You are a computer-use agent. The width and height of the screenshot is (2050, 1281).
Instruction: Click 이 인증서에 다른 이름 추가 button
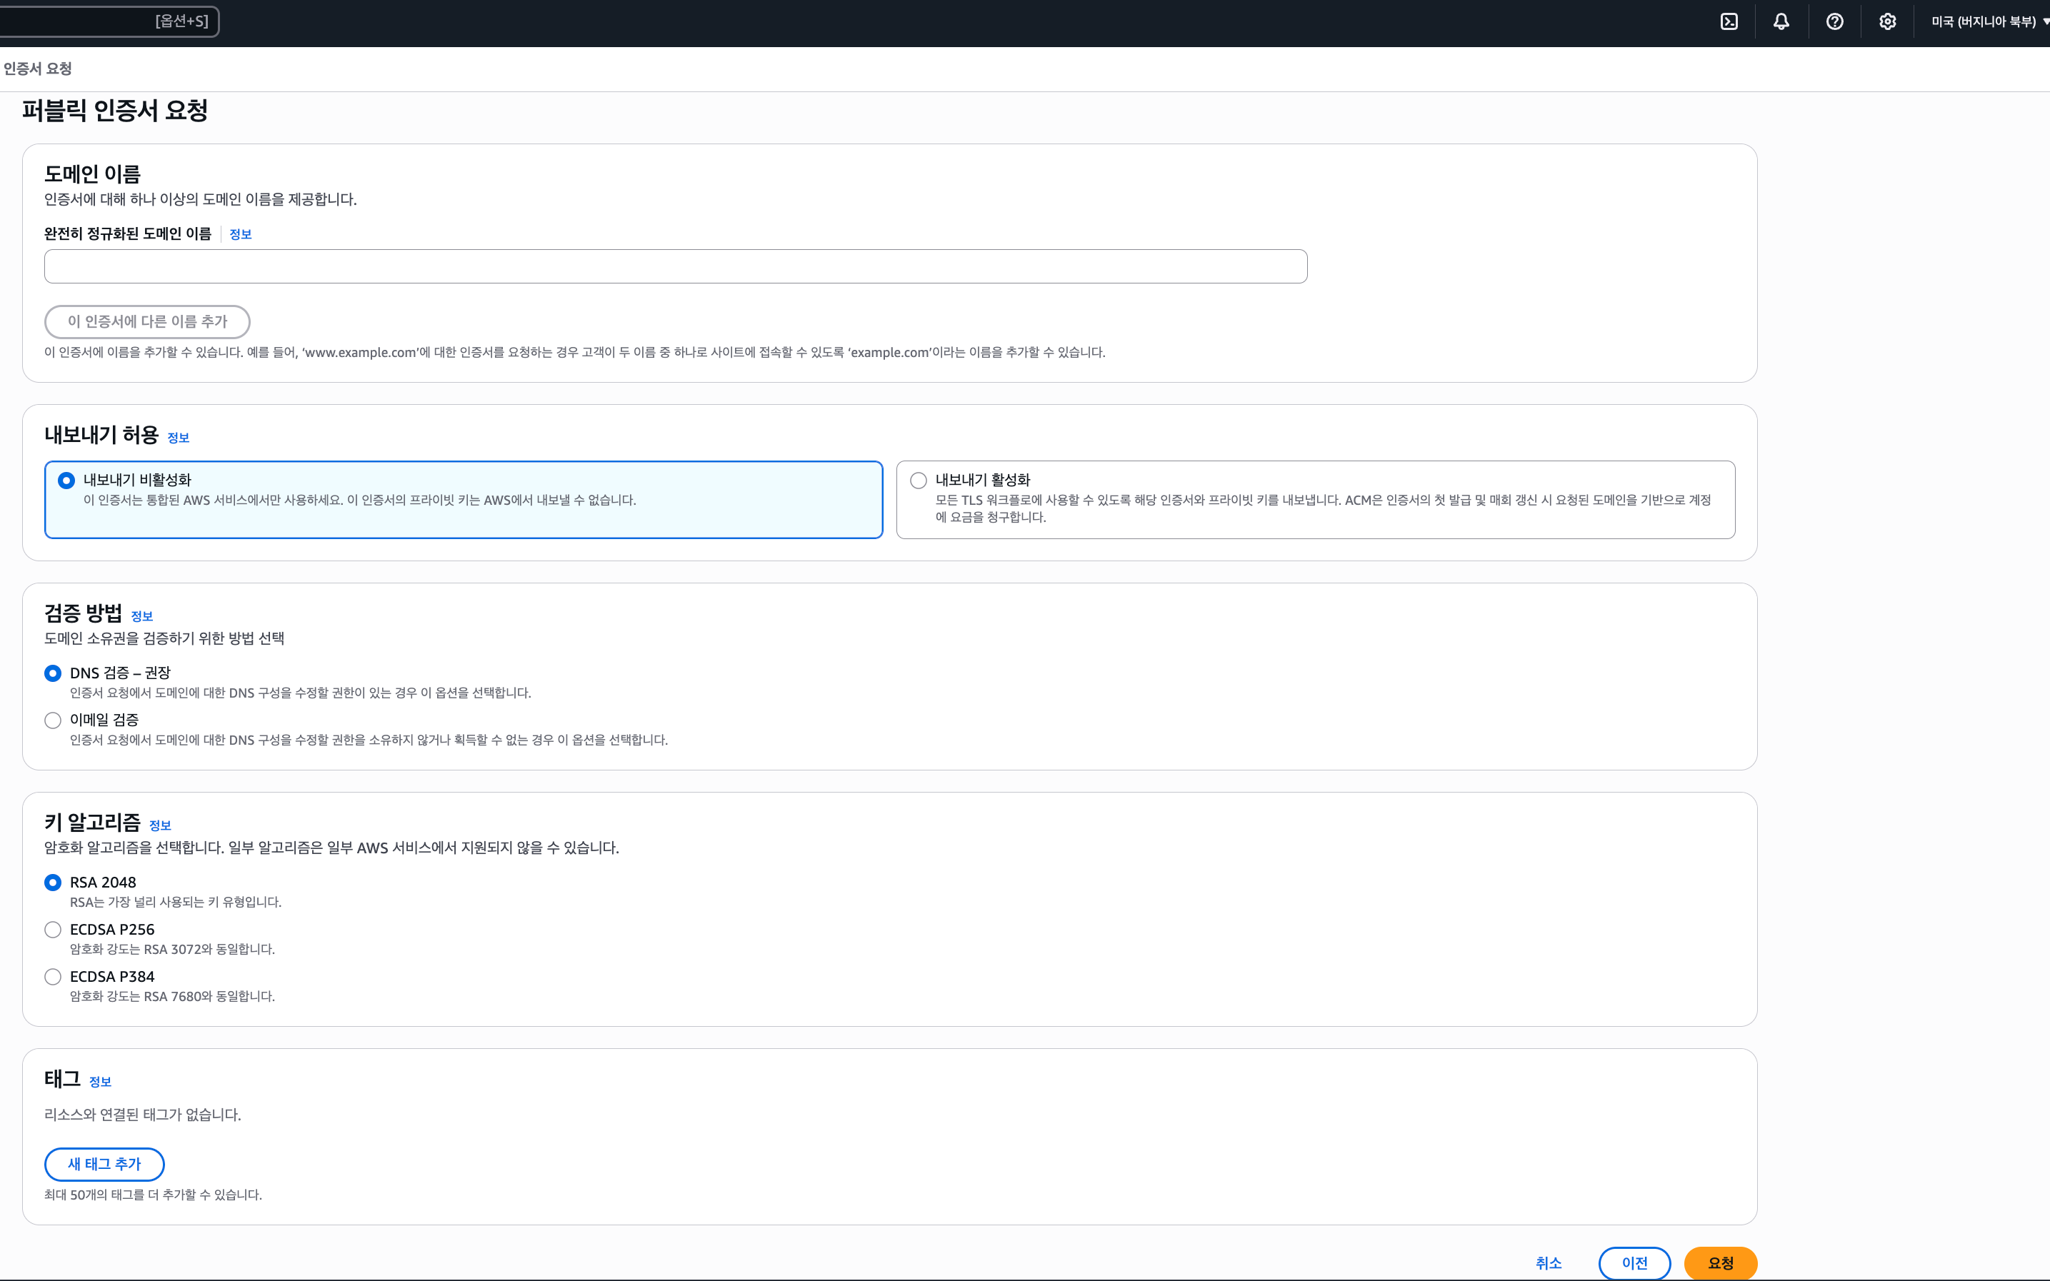click(147, 322)
